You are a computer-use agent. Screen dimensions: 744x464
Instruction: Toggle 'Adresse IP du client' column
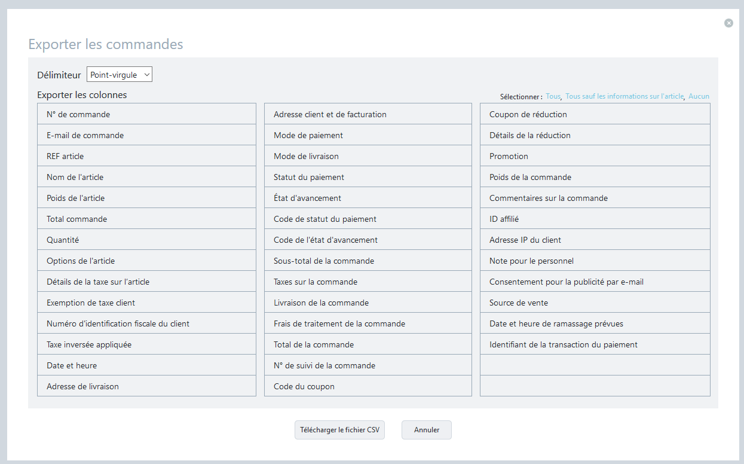pyautogui.click(x=595, y=240)
